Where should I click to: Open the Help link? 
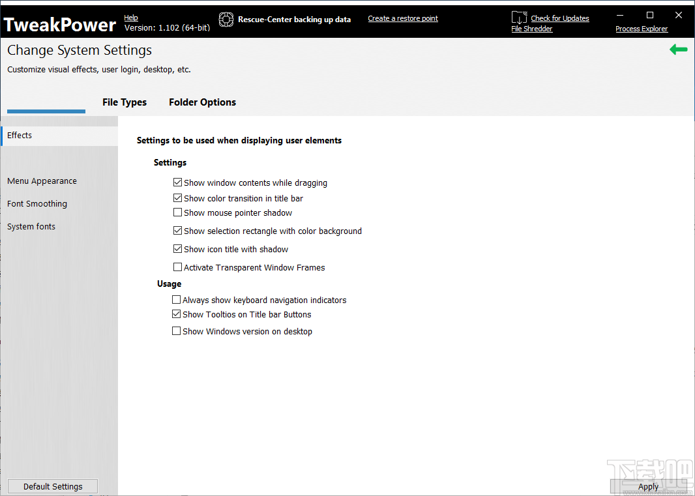[x=131, y=18]
